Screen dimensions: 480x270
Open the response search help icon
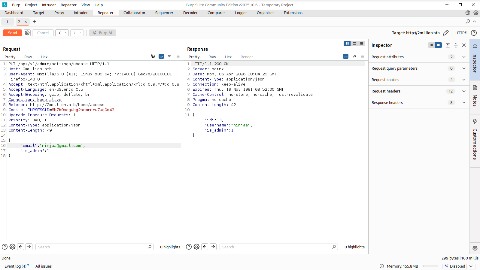click(x=189, y=247)
